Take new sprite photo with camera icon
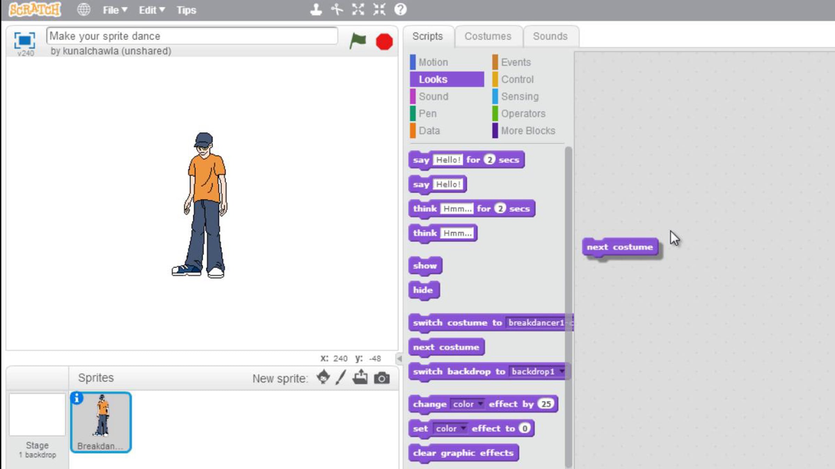Screen dimensions: 835x469 point(382,378)
